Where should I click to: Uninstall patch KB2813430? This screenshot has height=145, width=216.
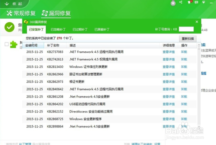184,67
